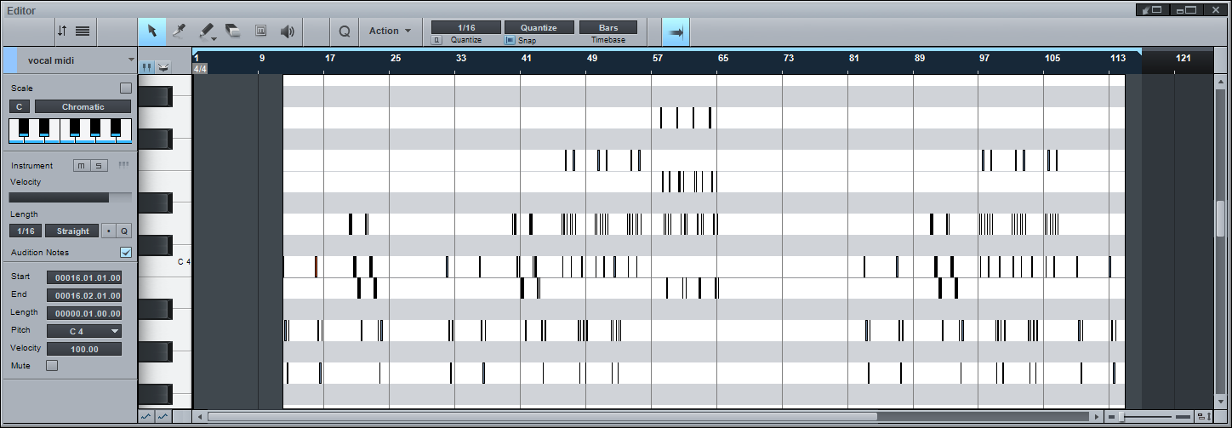The height and width of the screenshot is (428, 1232).
Task: Toggle the Autoscroll arrow button
Action: (x=676, y=31)
